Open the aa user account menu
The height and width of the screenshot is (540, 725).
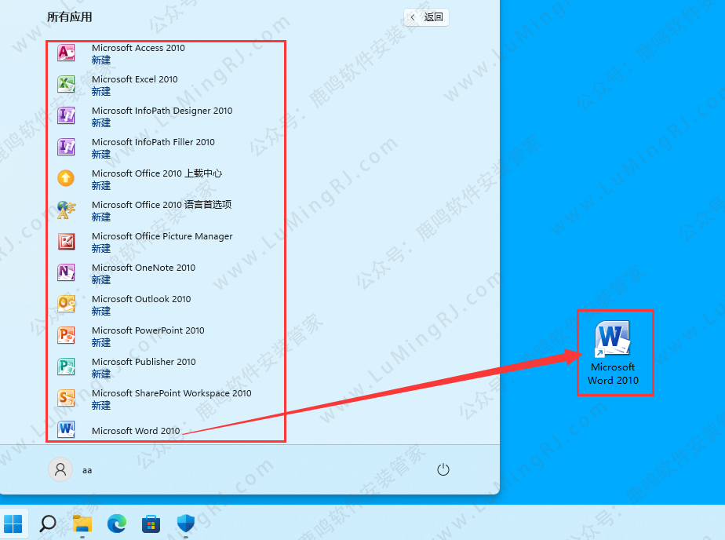(x=71, y=469)
